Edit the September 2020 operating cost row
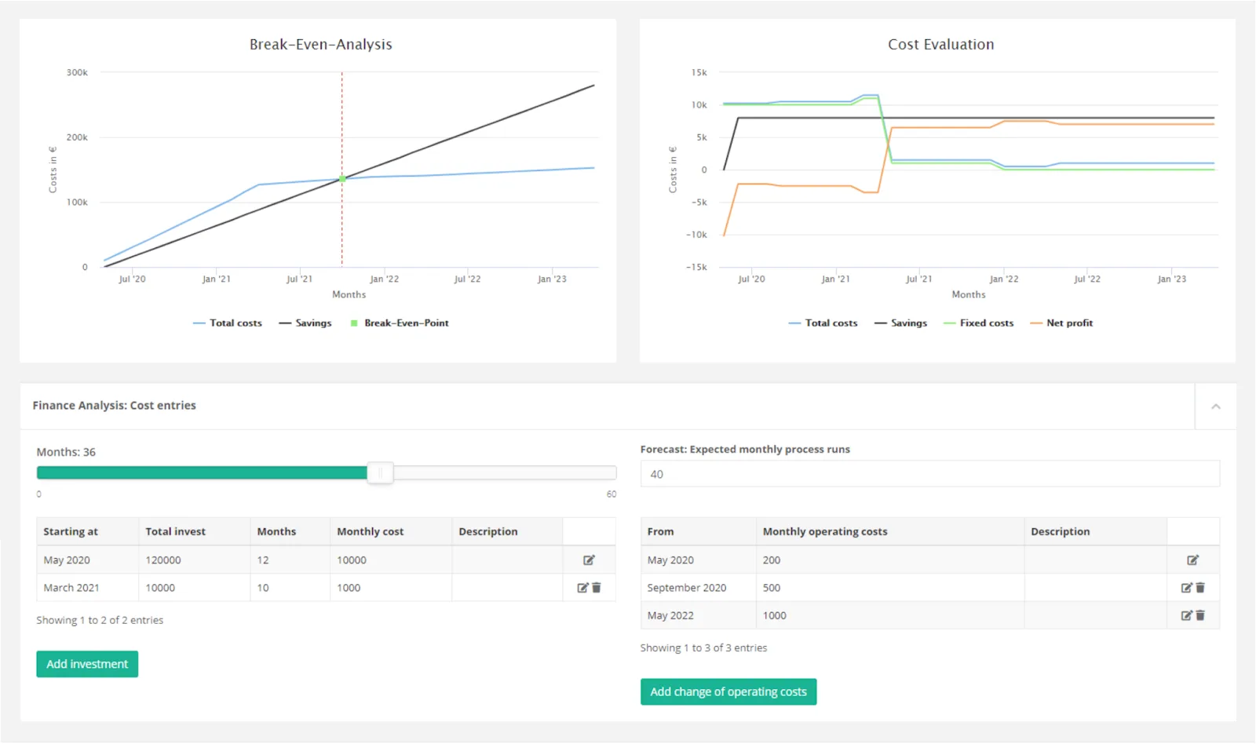The image size is (1256, 744). tap(1187, 588)
